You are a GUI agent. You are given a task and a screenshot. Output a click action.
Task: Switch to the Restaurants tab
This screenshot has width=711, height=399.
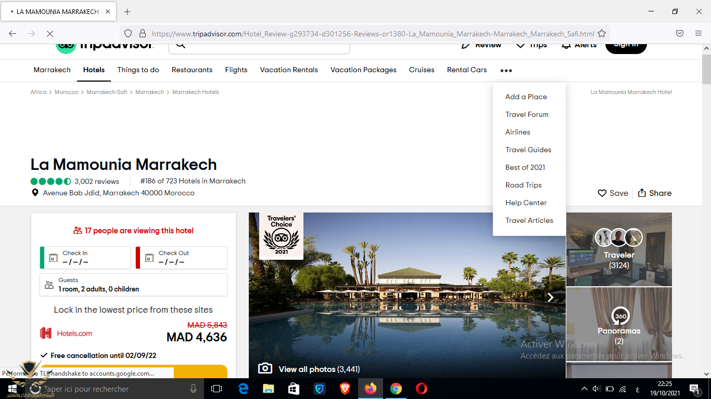coord(192,70)
